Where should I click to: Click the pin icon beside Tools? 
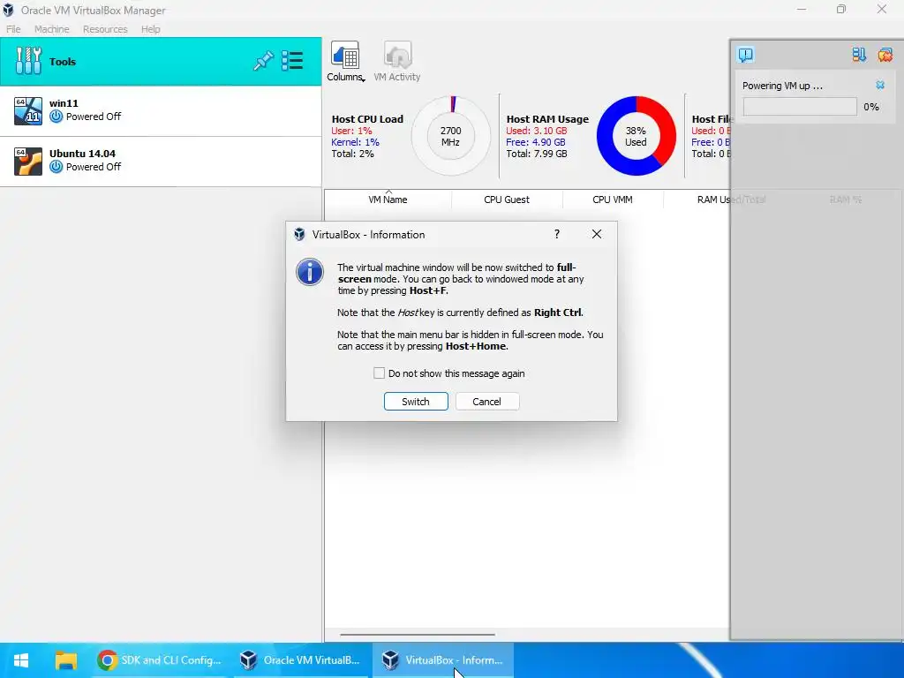pyautogui.click(x=263, y=61)
